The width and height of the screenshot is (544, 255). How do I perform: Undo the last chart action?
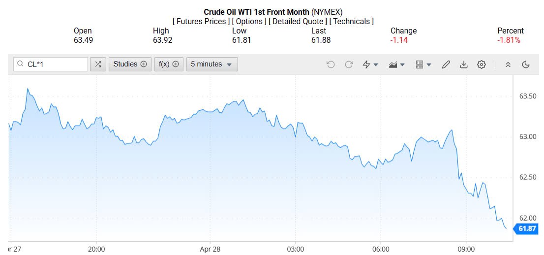pyautogui.click(x=331, y=64)
